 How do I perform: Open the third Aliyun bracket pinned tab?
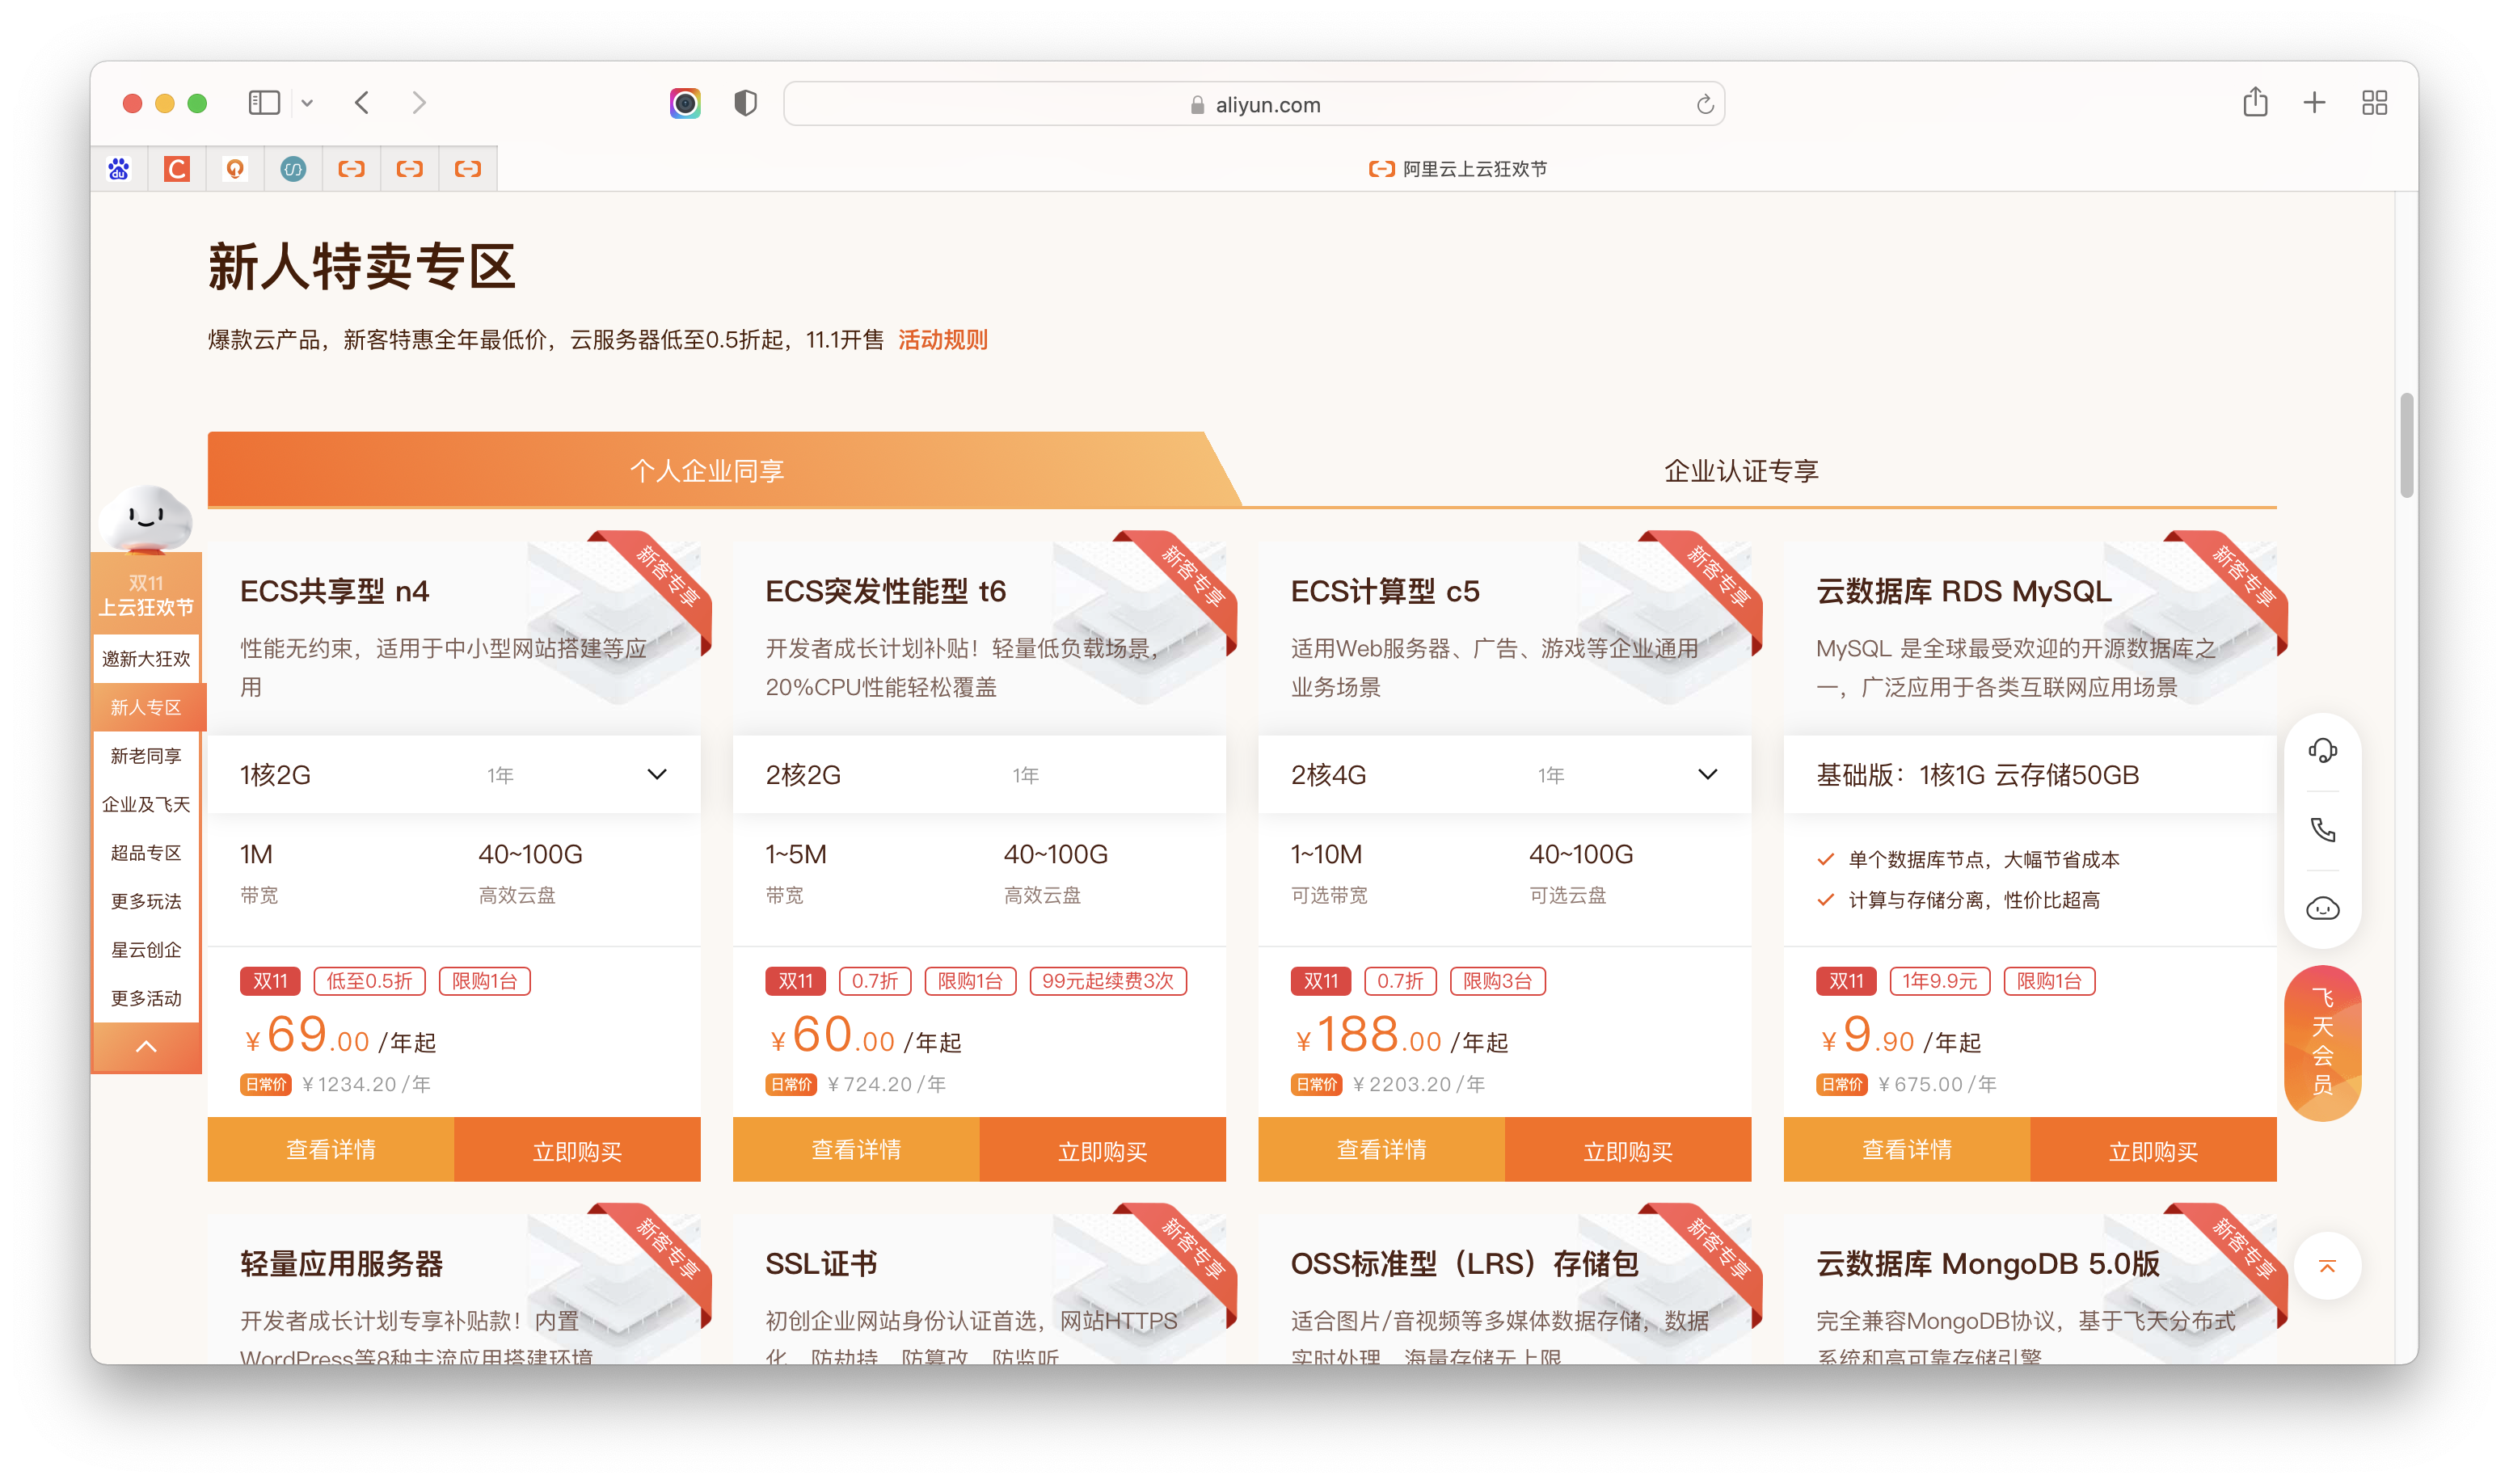click(x=468, y=169)
